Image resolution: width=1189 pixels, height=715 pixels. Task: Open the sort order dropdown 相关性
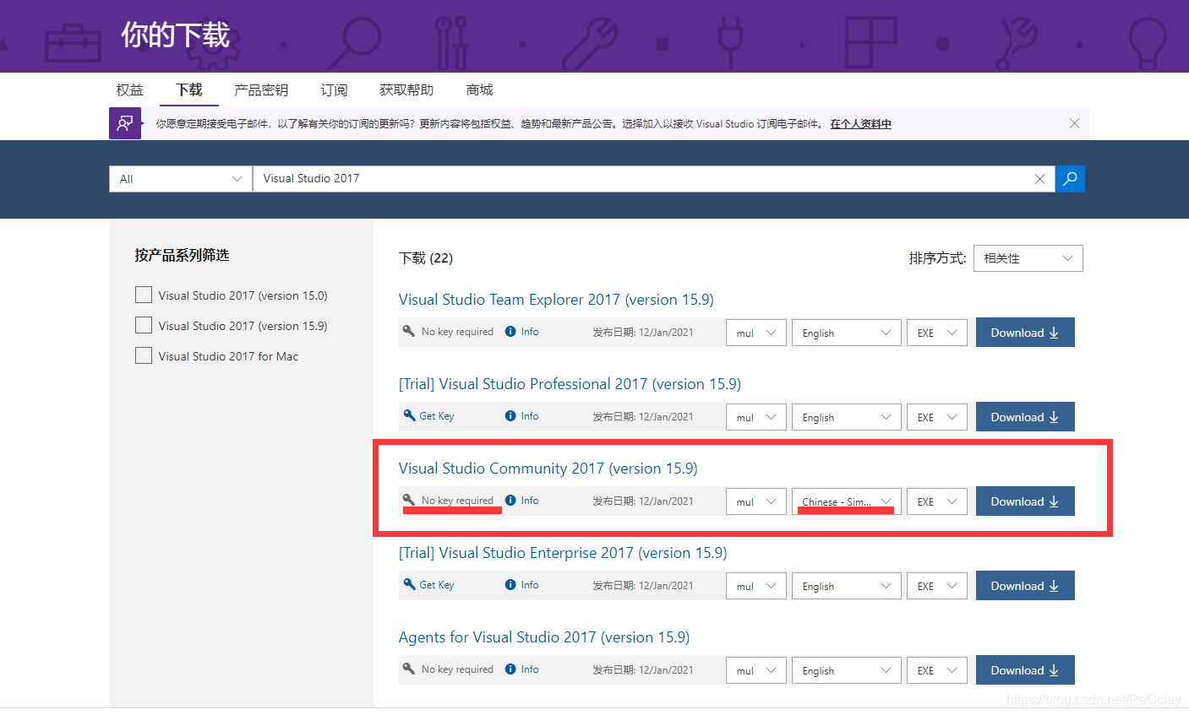(x=1028, y=258)
